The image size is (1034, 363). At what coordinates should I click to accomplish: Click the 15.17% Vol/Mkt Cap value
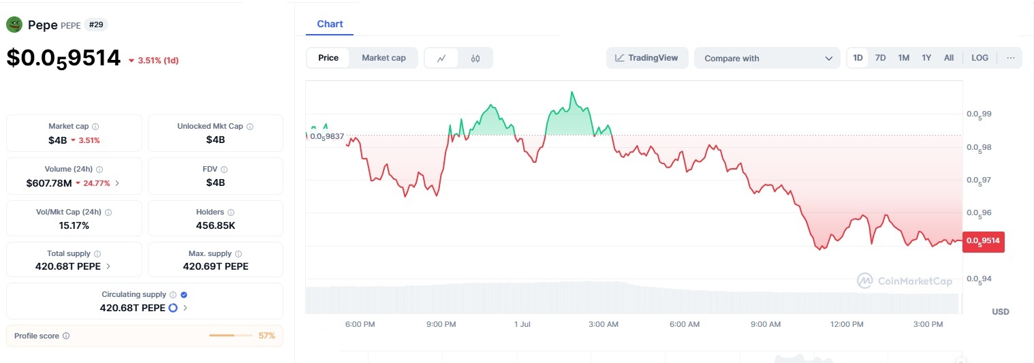coord(74,225)
